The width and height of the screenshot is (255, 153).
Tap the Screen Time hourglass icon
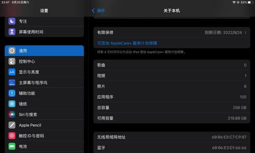pyautogui.click(x=12, y=32)
